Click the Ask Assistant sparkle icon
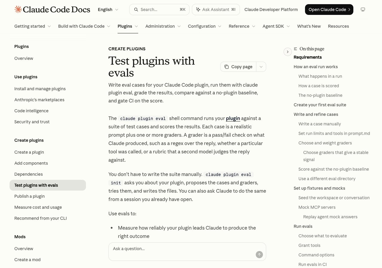The width and height of the screenshot is (382, 268). (x=198, y=10)
